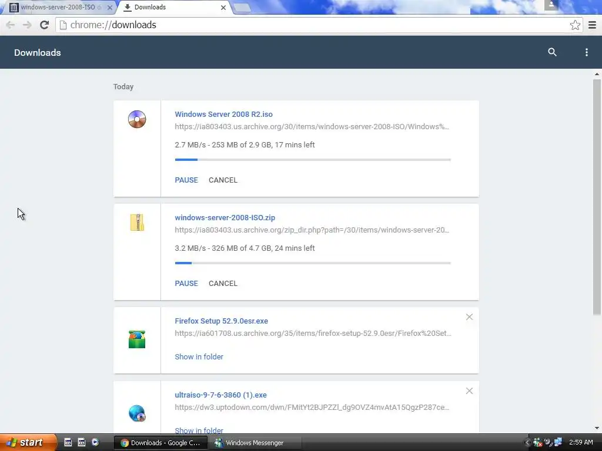Click the ultraiso installer icon
Viewport: 602px width, 451px height.
pos(137,413)
